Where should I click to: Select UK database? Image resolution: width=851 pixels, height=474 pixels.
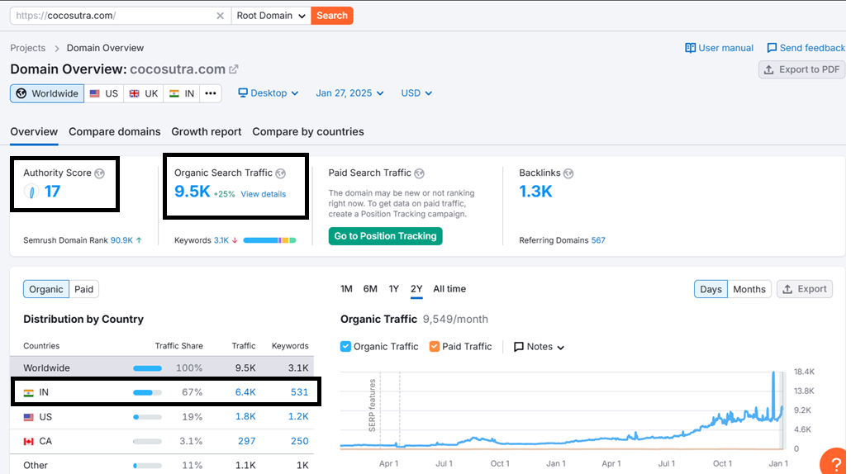click(144, 93)
